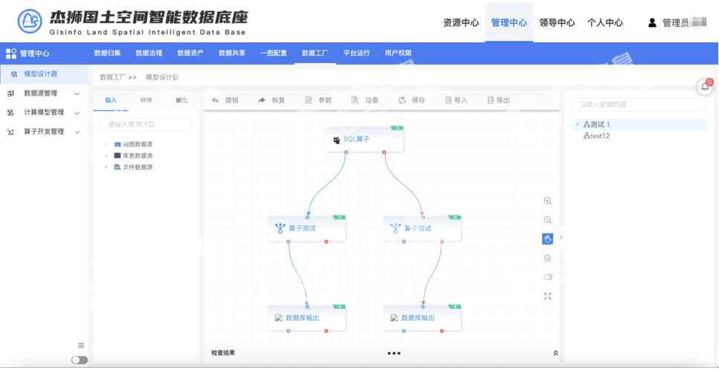This screenshot has height=370, width=719.
Task: Select the left 算子测试 node
Action: tap(307, 229)
